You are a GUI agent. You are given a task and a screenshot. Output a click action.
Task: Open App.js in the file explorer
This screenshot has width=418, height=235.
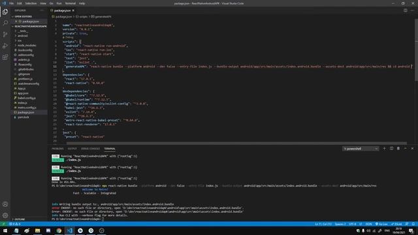pyautogui.click(x=22, y=89)
